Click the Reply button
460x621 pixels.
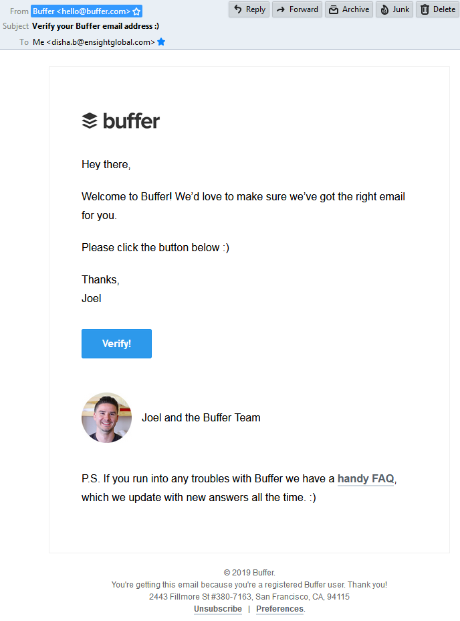pos(249,9)
